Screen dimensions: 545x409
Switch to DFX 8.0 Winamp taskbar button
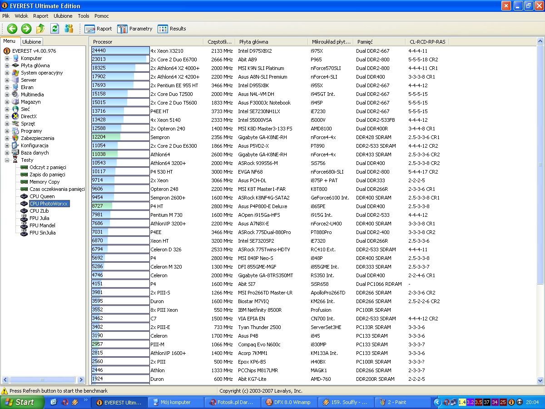289,402
